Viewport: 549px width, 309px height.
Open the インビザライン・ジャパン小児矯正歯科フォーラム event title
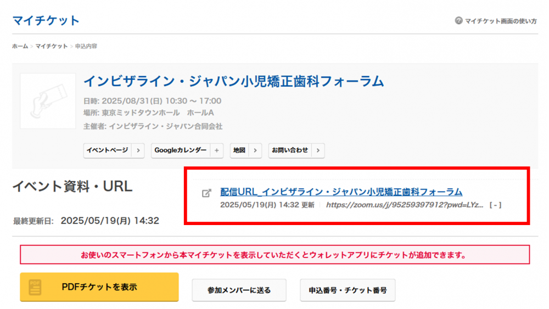tap(233, 82)
